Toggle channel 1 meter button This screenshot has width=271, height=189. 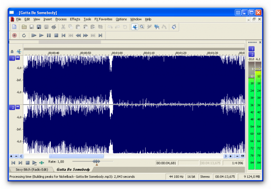(x=252, y=49)
